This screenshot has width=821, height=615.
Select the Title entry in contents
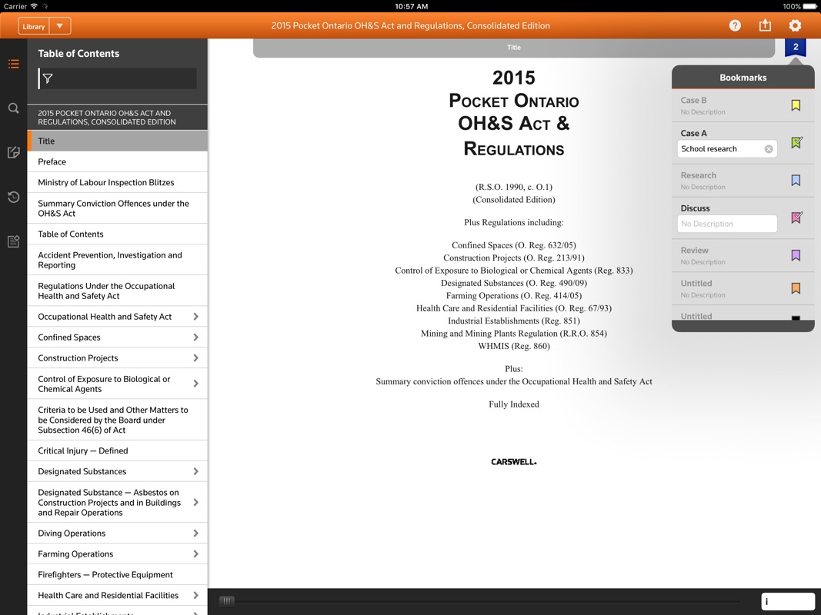pos(117,141)
